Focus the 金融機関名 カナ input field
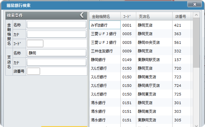The image size is (205, 127). point(56,34)
